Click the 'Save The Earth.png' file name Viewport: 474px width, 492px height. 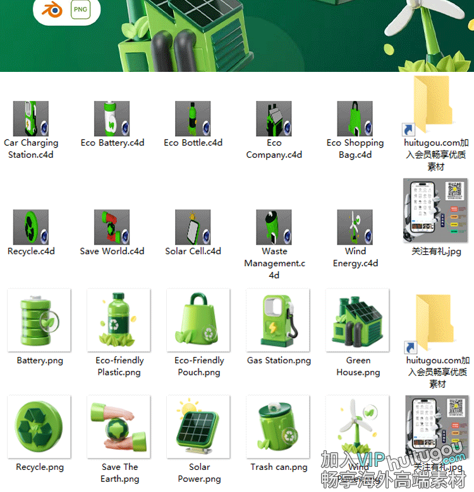tap(119, 473)
